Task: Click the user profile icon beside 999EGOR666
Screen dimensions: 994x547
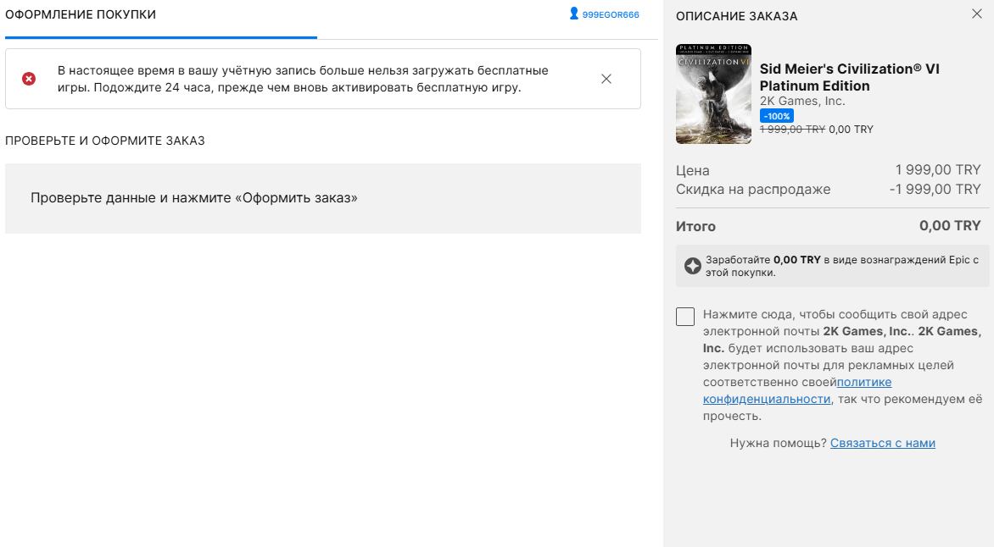Action: [573, 14]
